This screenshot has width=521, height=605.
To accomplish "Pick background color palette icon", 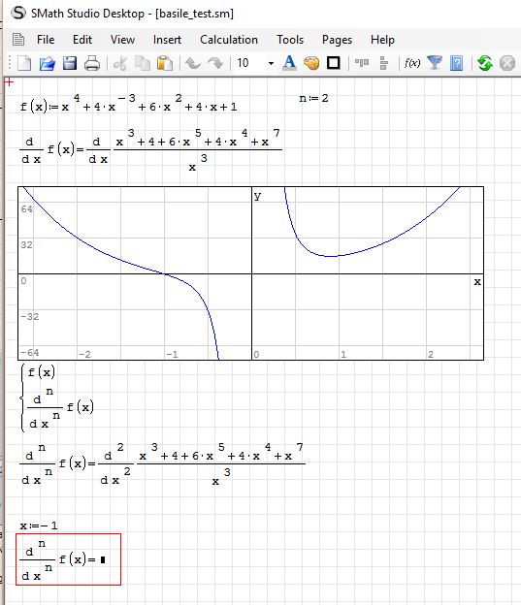I will 311,63.
